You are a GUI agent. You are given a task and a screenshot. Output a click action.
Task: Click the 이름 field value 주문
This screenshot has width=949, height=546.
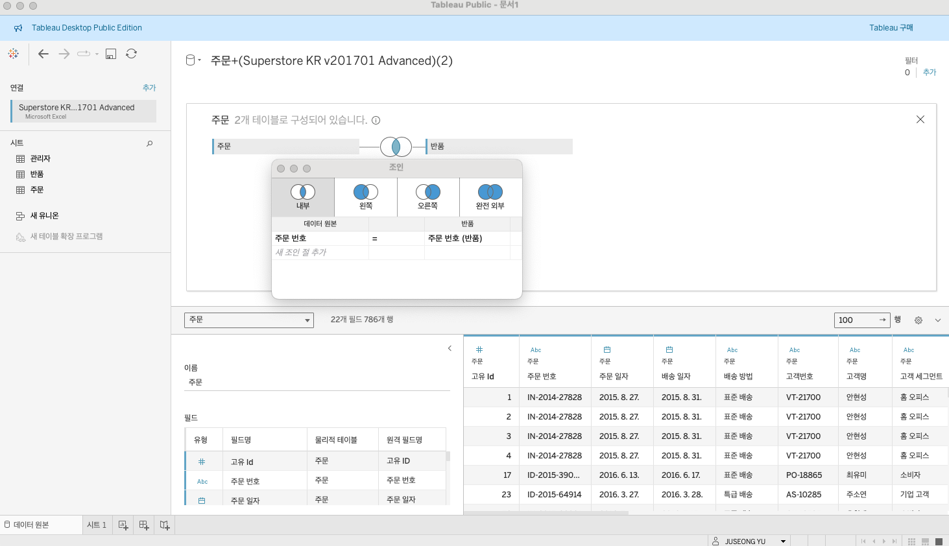317,383
